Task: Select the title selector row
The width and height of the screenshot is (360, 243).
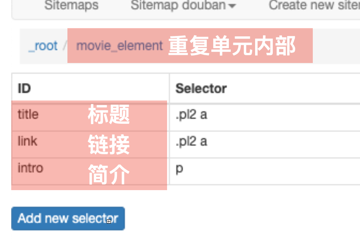Action: (28, 114)
